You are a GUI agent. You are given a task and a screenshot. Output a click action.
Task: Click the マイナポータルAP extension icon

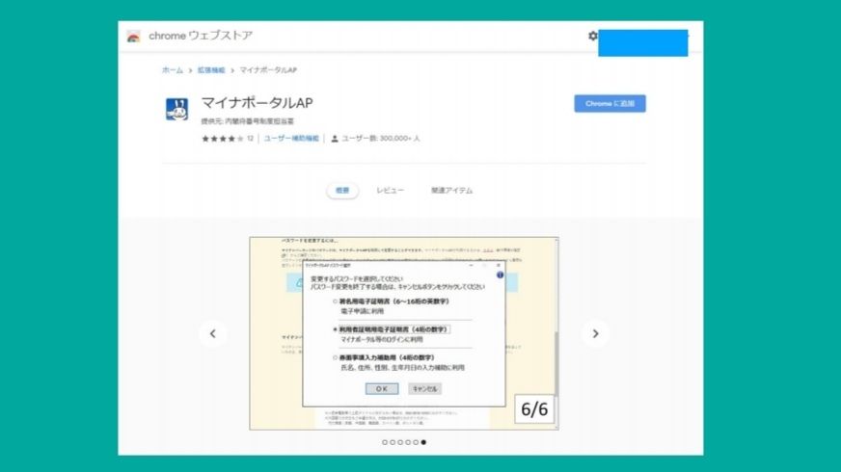176,109
